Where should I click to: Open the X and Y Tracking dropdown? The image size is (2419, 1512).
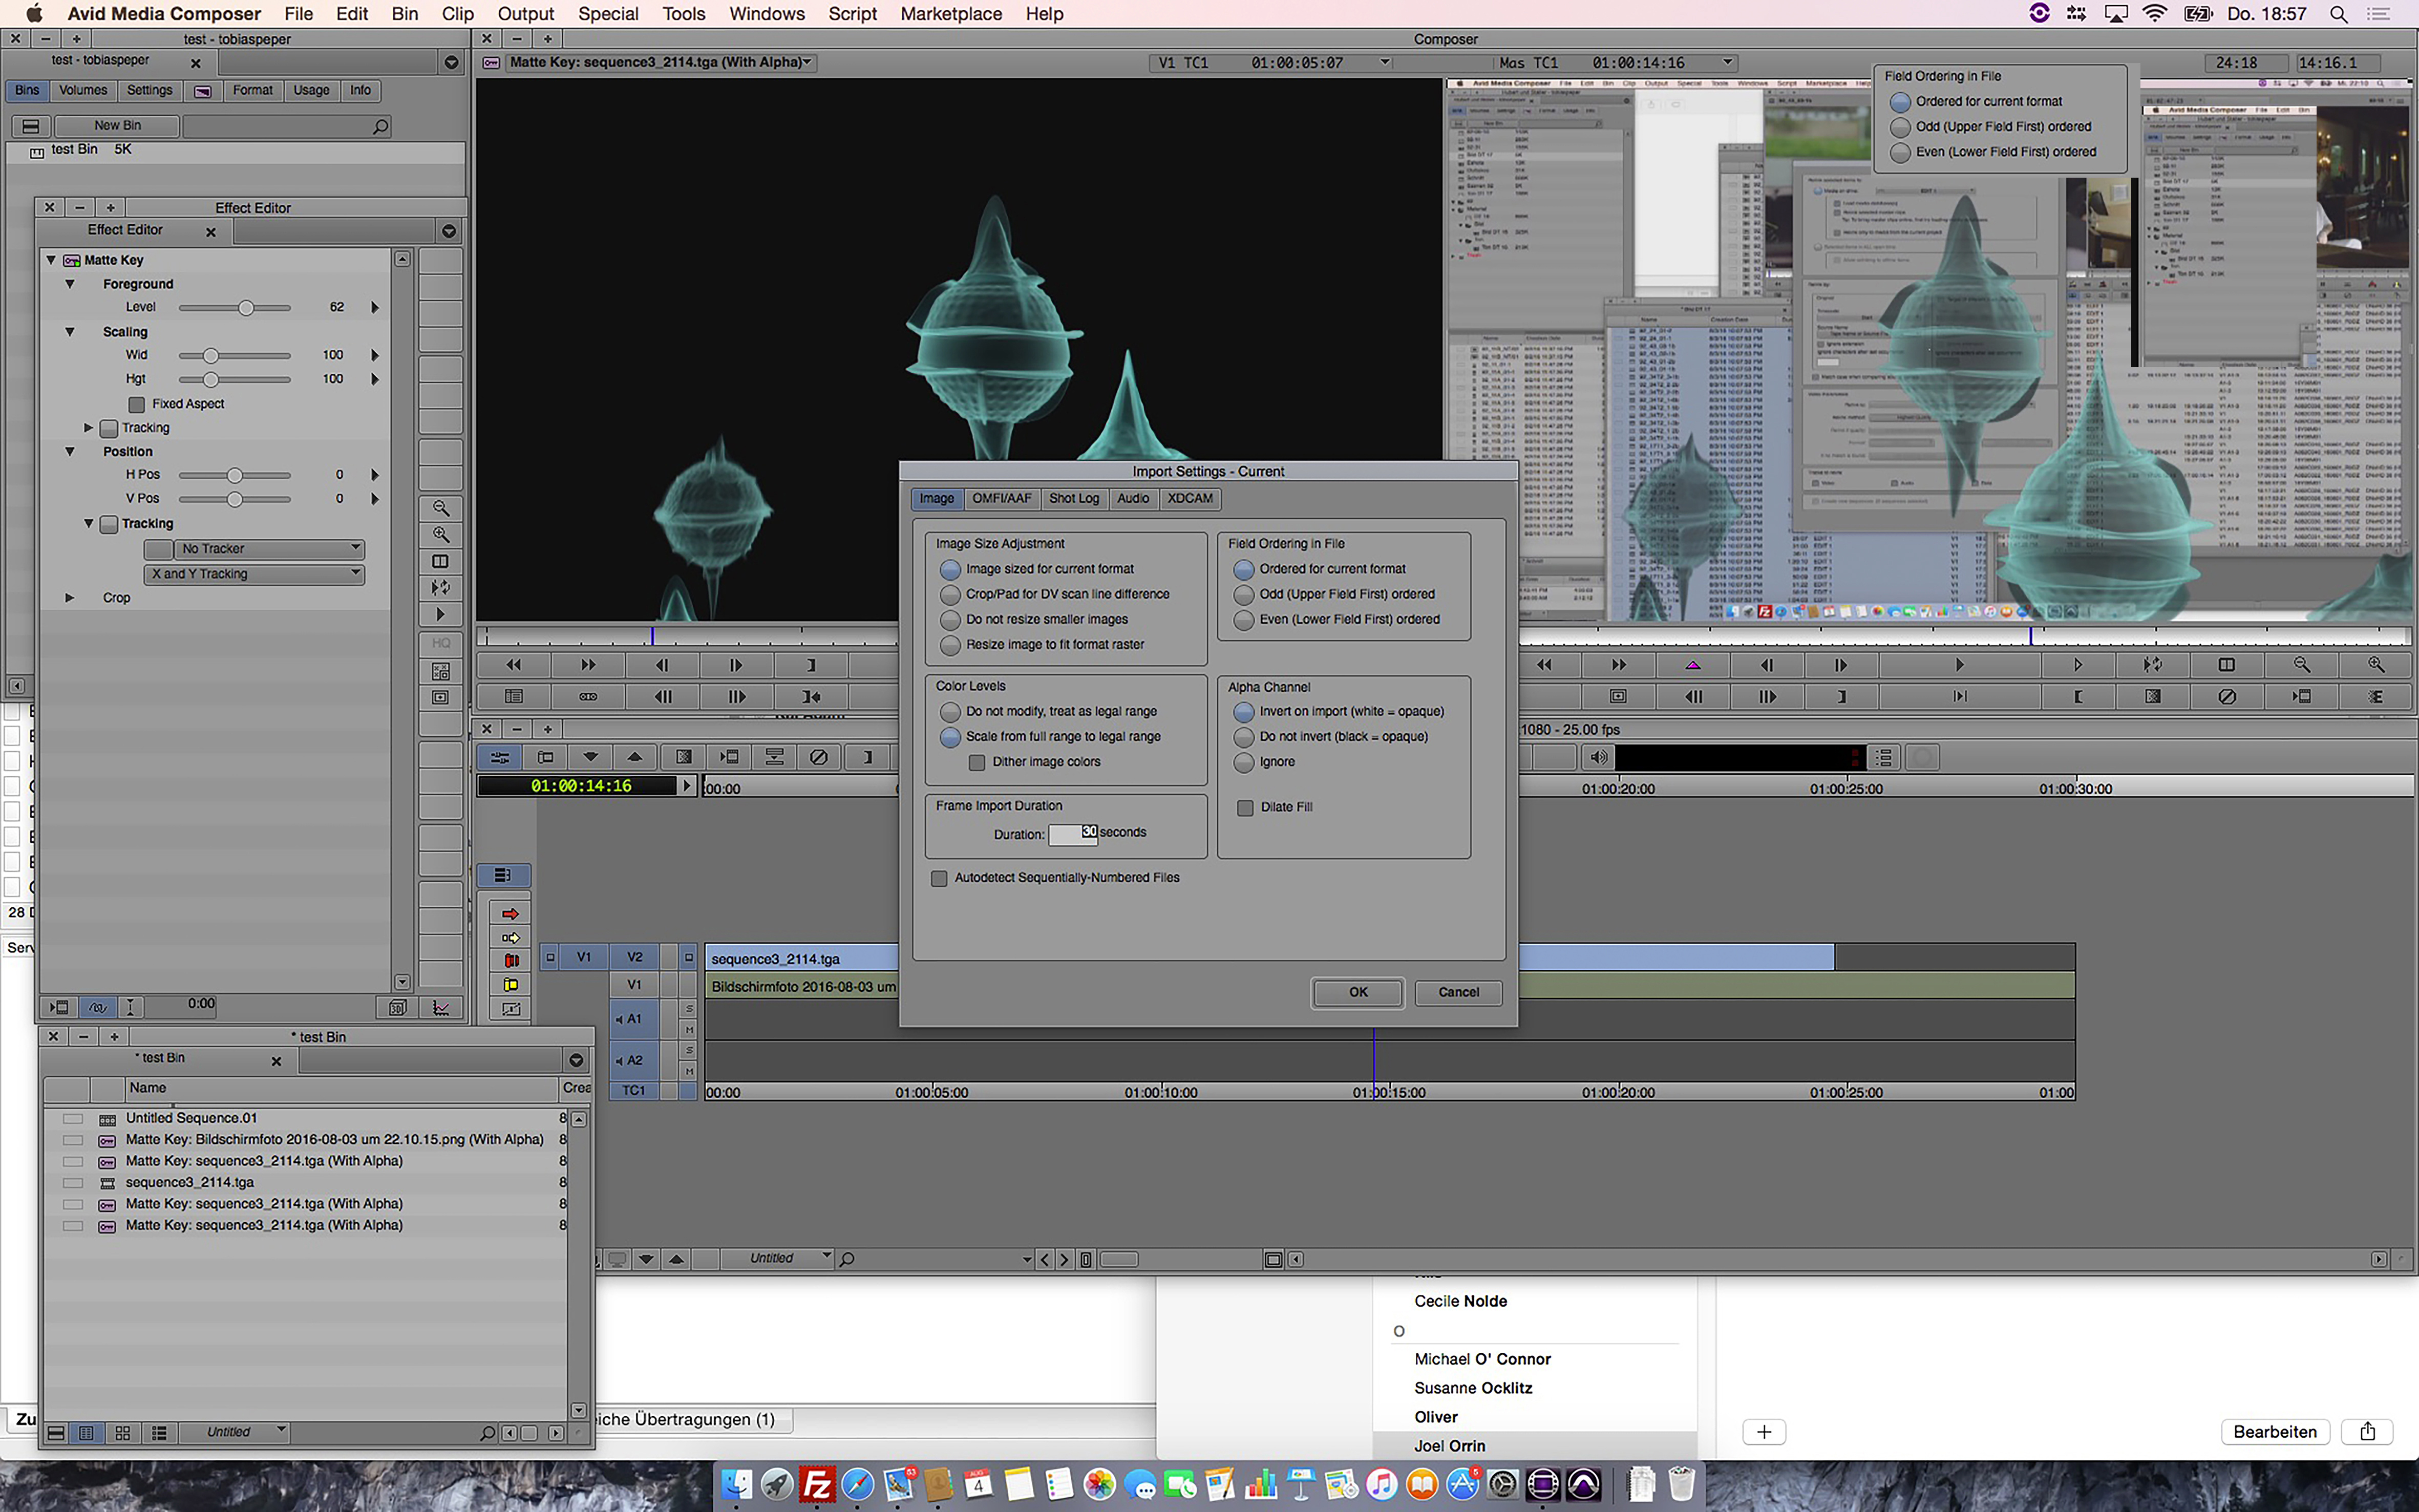(x=255, y=574)
